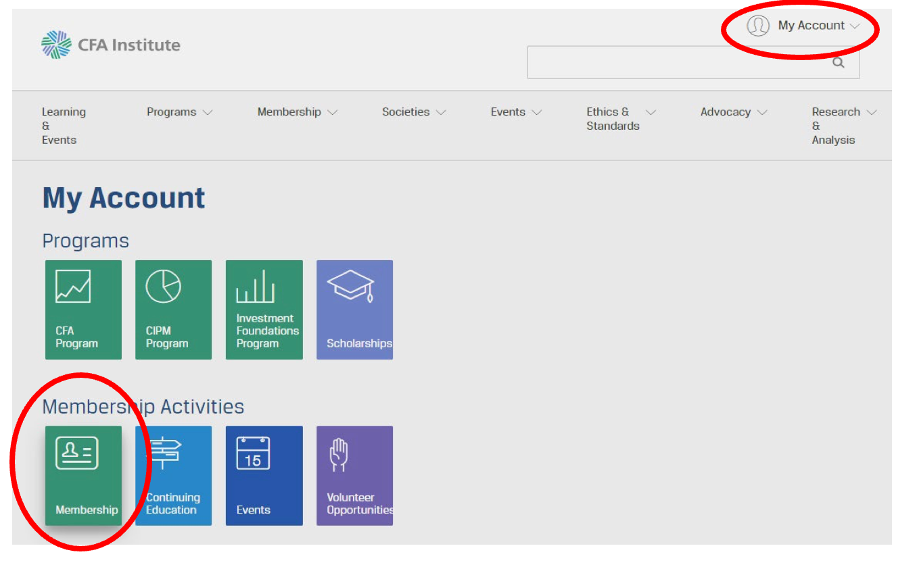Open the Volunteer Opportunities tile
The image size is (919, 567).
pos(354,476)
